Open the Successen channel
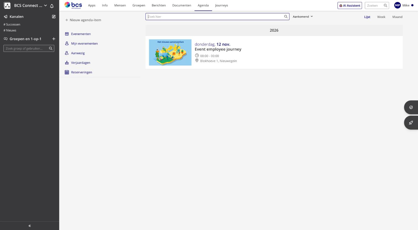Screen dimensions: 418x230 click(x=12, y=24)
